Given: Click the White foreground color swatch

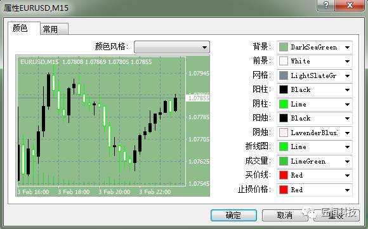Looking at the screenshot, I should [x=283, y=62].
